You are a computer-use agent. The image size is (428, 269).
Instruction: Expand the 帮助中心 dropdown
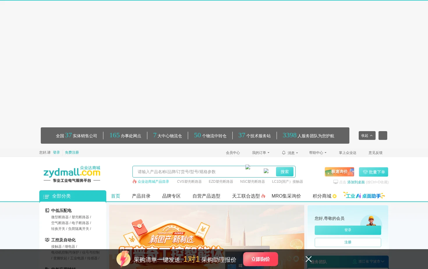(x=318, y=153)
